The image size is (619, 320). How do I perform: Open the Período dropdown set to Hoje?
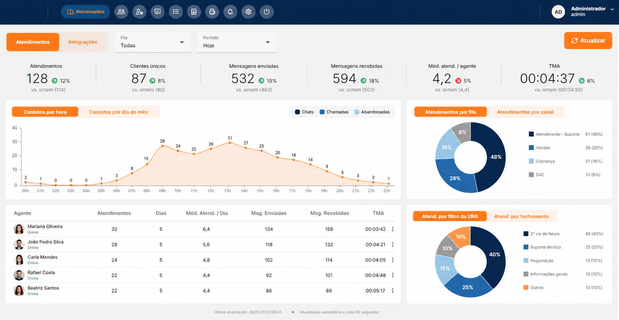click(x=237, y=42)
